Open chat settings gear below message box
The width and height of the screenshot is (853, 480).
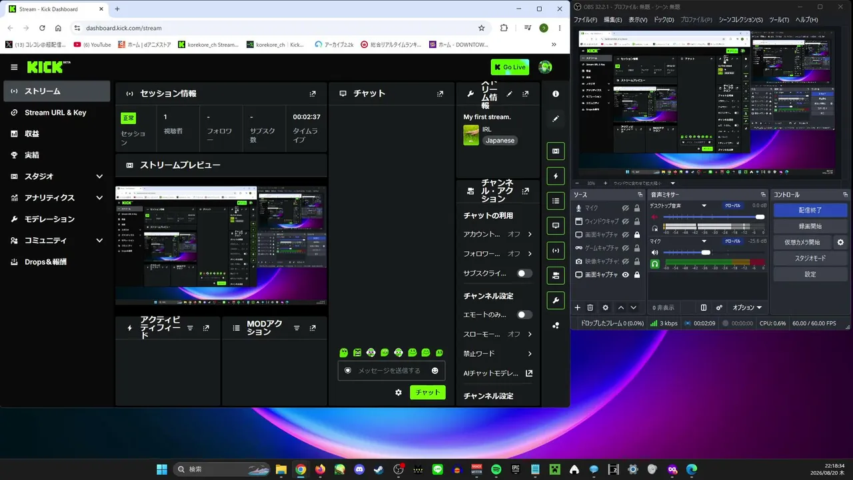click(x=399, y=393)
